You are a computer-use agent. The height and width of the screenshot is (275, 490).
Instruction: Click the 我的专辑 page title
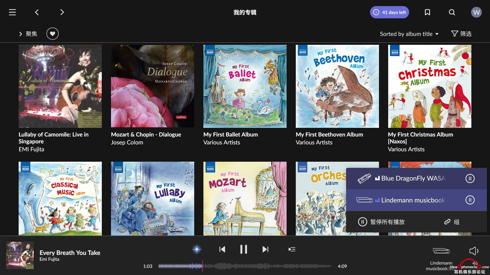click(x=245, y=12)
